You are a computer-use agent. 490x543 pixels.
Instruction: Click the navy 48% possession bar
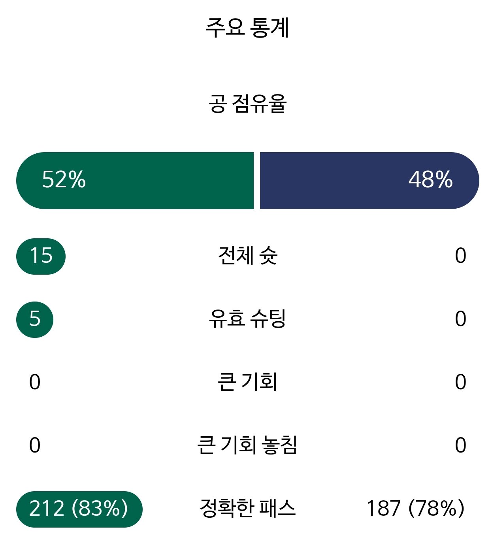[369, 181]
